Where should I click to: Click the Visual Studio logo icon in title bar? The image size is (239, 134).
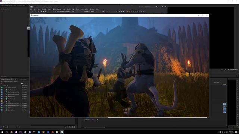(31, 7)
